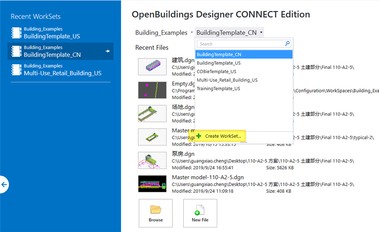The width and height of the screenshot is (379, 232).
Task: Select the pinned BuildingTemplate_CN recent WorkSet
Action: (60, 51)
